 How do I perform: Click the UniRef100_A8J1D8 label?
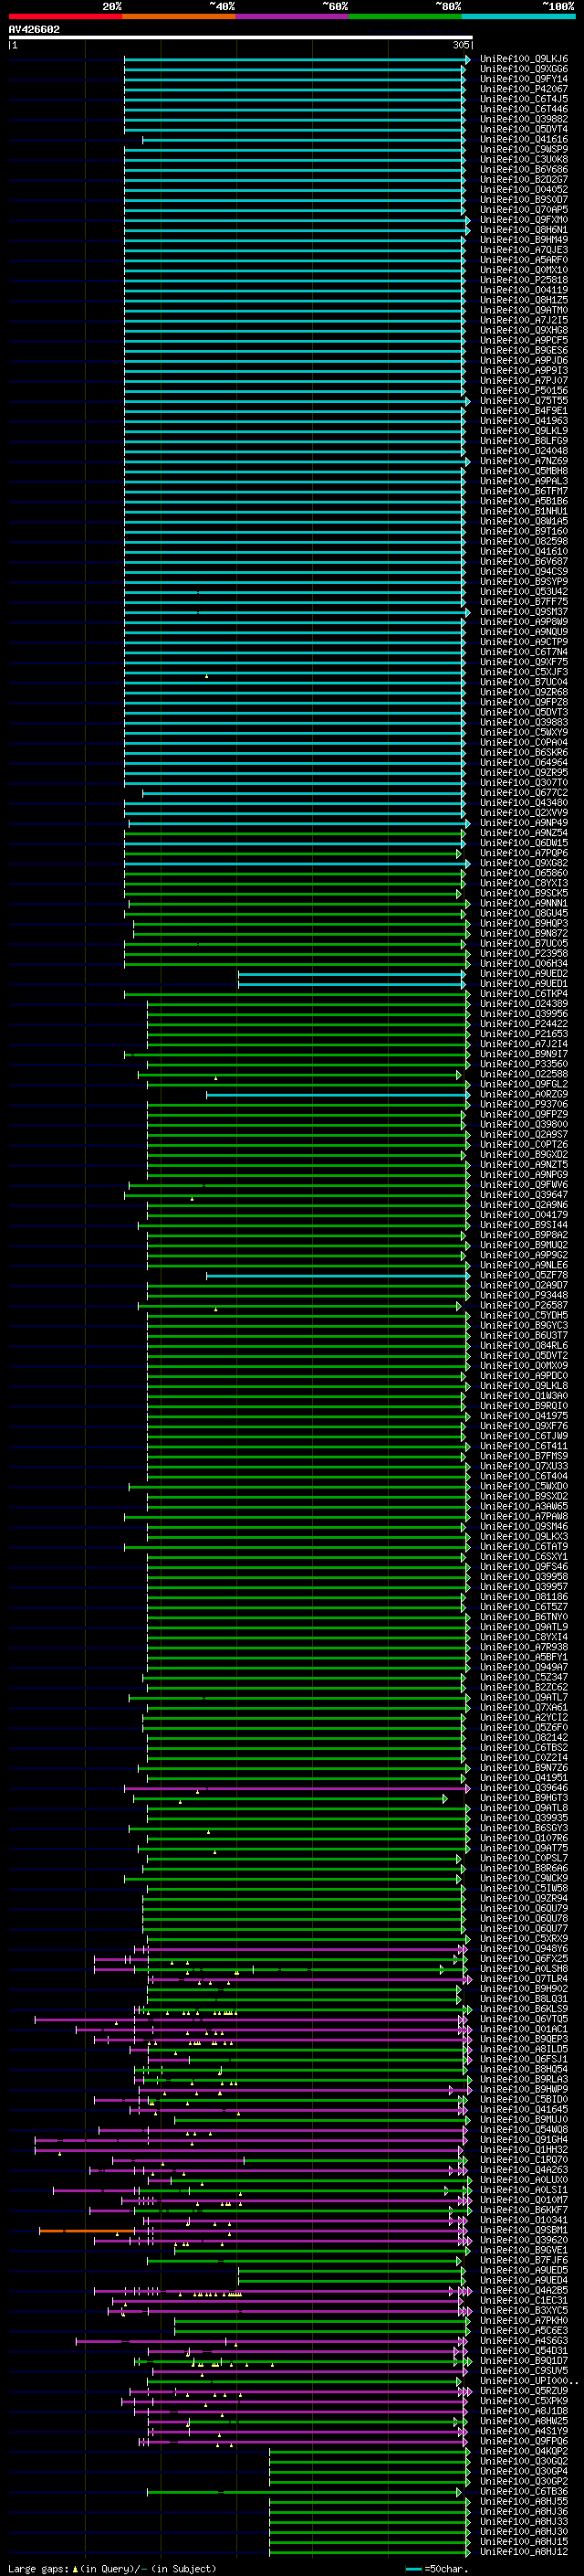(x=524, y=2411)
